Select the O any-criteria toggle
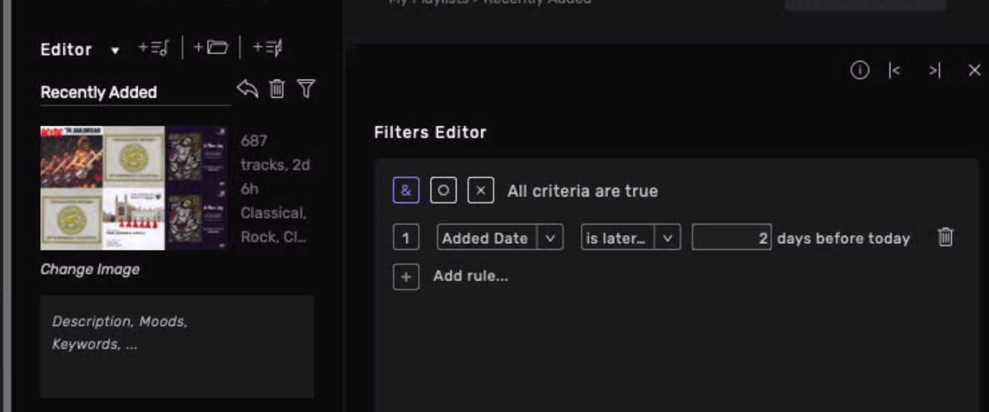This screenshot has width=989, height=412. pos(443,190)
